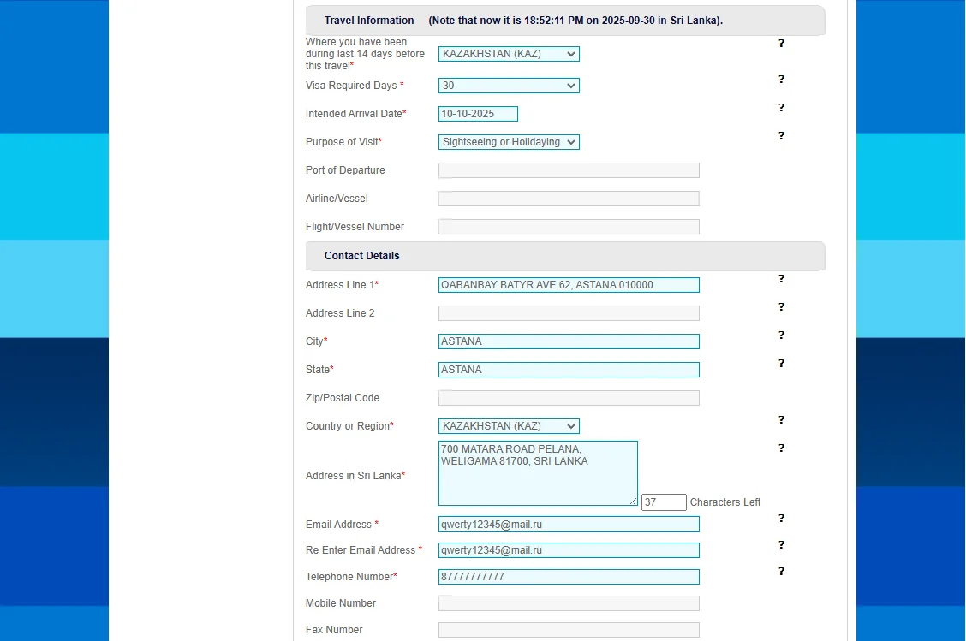Open help for Telephone Number field
966x641 pixels.
[781, 572]
